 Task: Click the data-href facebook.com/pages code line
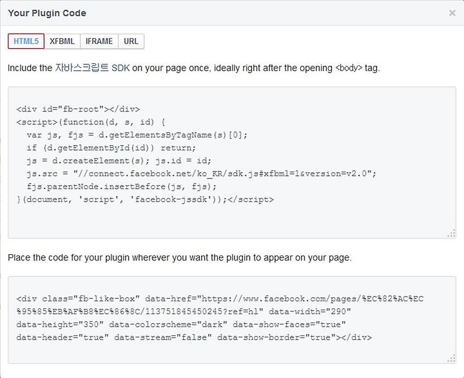point(220,299)
